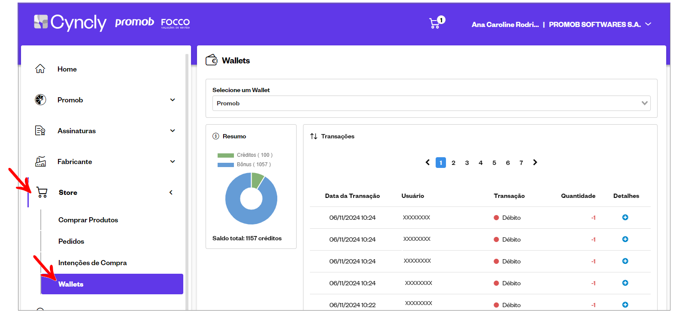Go to transactions page 5
673x314 pixels.
tap(494, 162)
